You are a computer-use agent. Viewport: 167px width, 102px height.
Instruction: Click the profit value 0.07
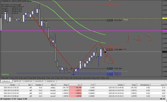click(164, 93)
